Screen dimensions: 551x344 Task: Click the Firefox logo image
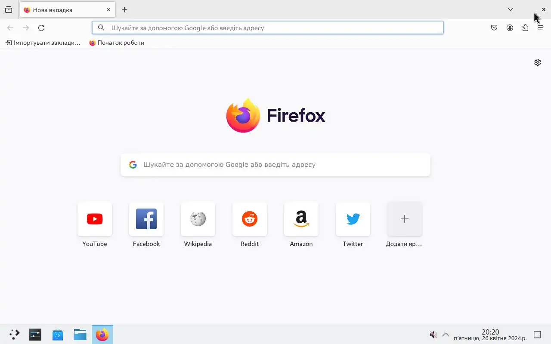[243, 115]
